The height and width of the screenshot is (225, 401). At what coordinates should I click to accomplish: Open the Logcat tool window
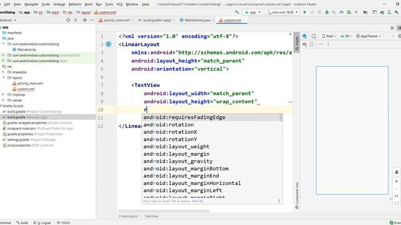(43, 222)
